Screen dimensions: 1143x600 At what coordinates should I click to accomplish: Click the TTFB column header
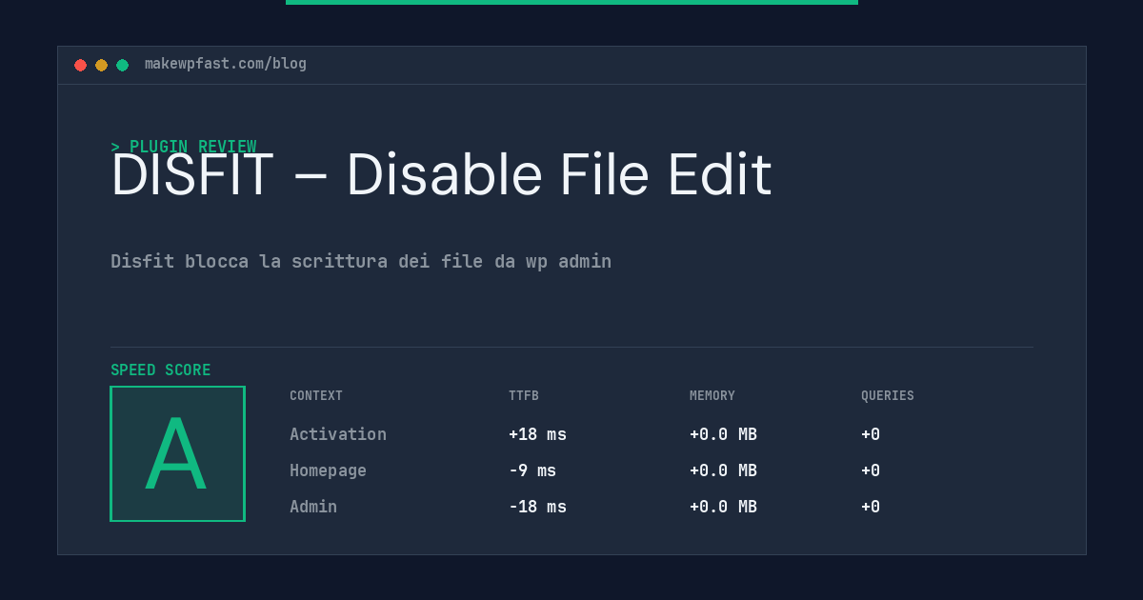coord(524,396)
